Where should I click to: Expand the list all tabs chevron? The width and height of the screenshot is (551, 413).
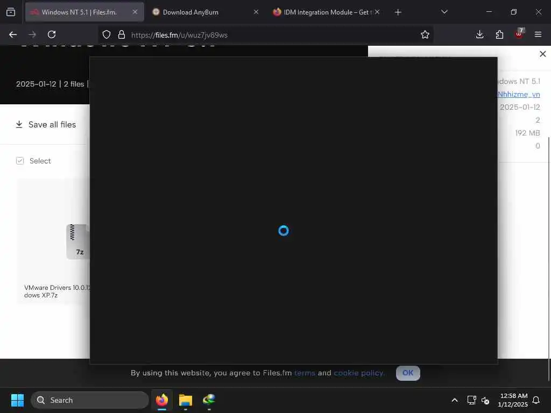444,12
